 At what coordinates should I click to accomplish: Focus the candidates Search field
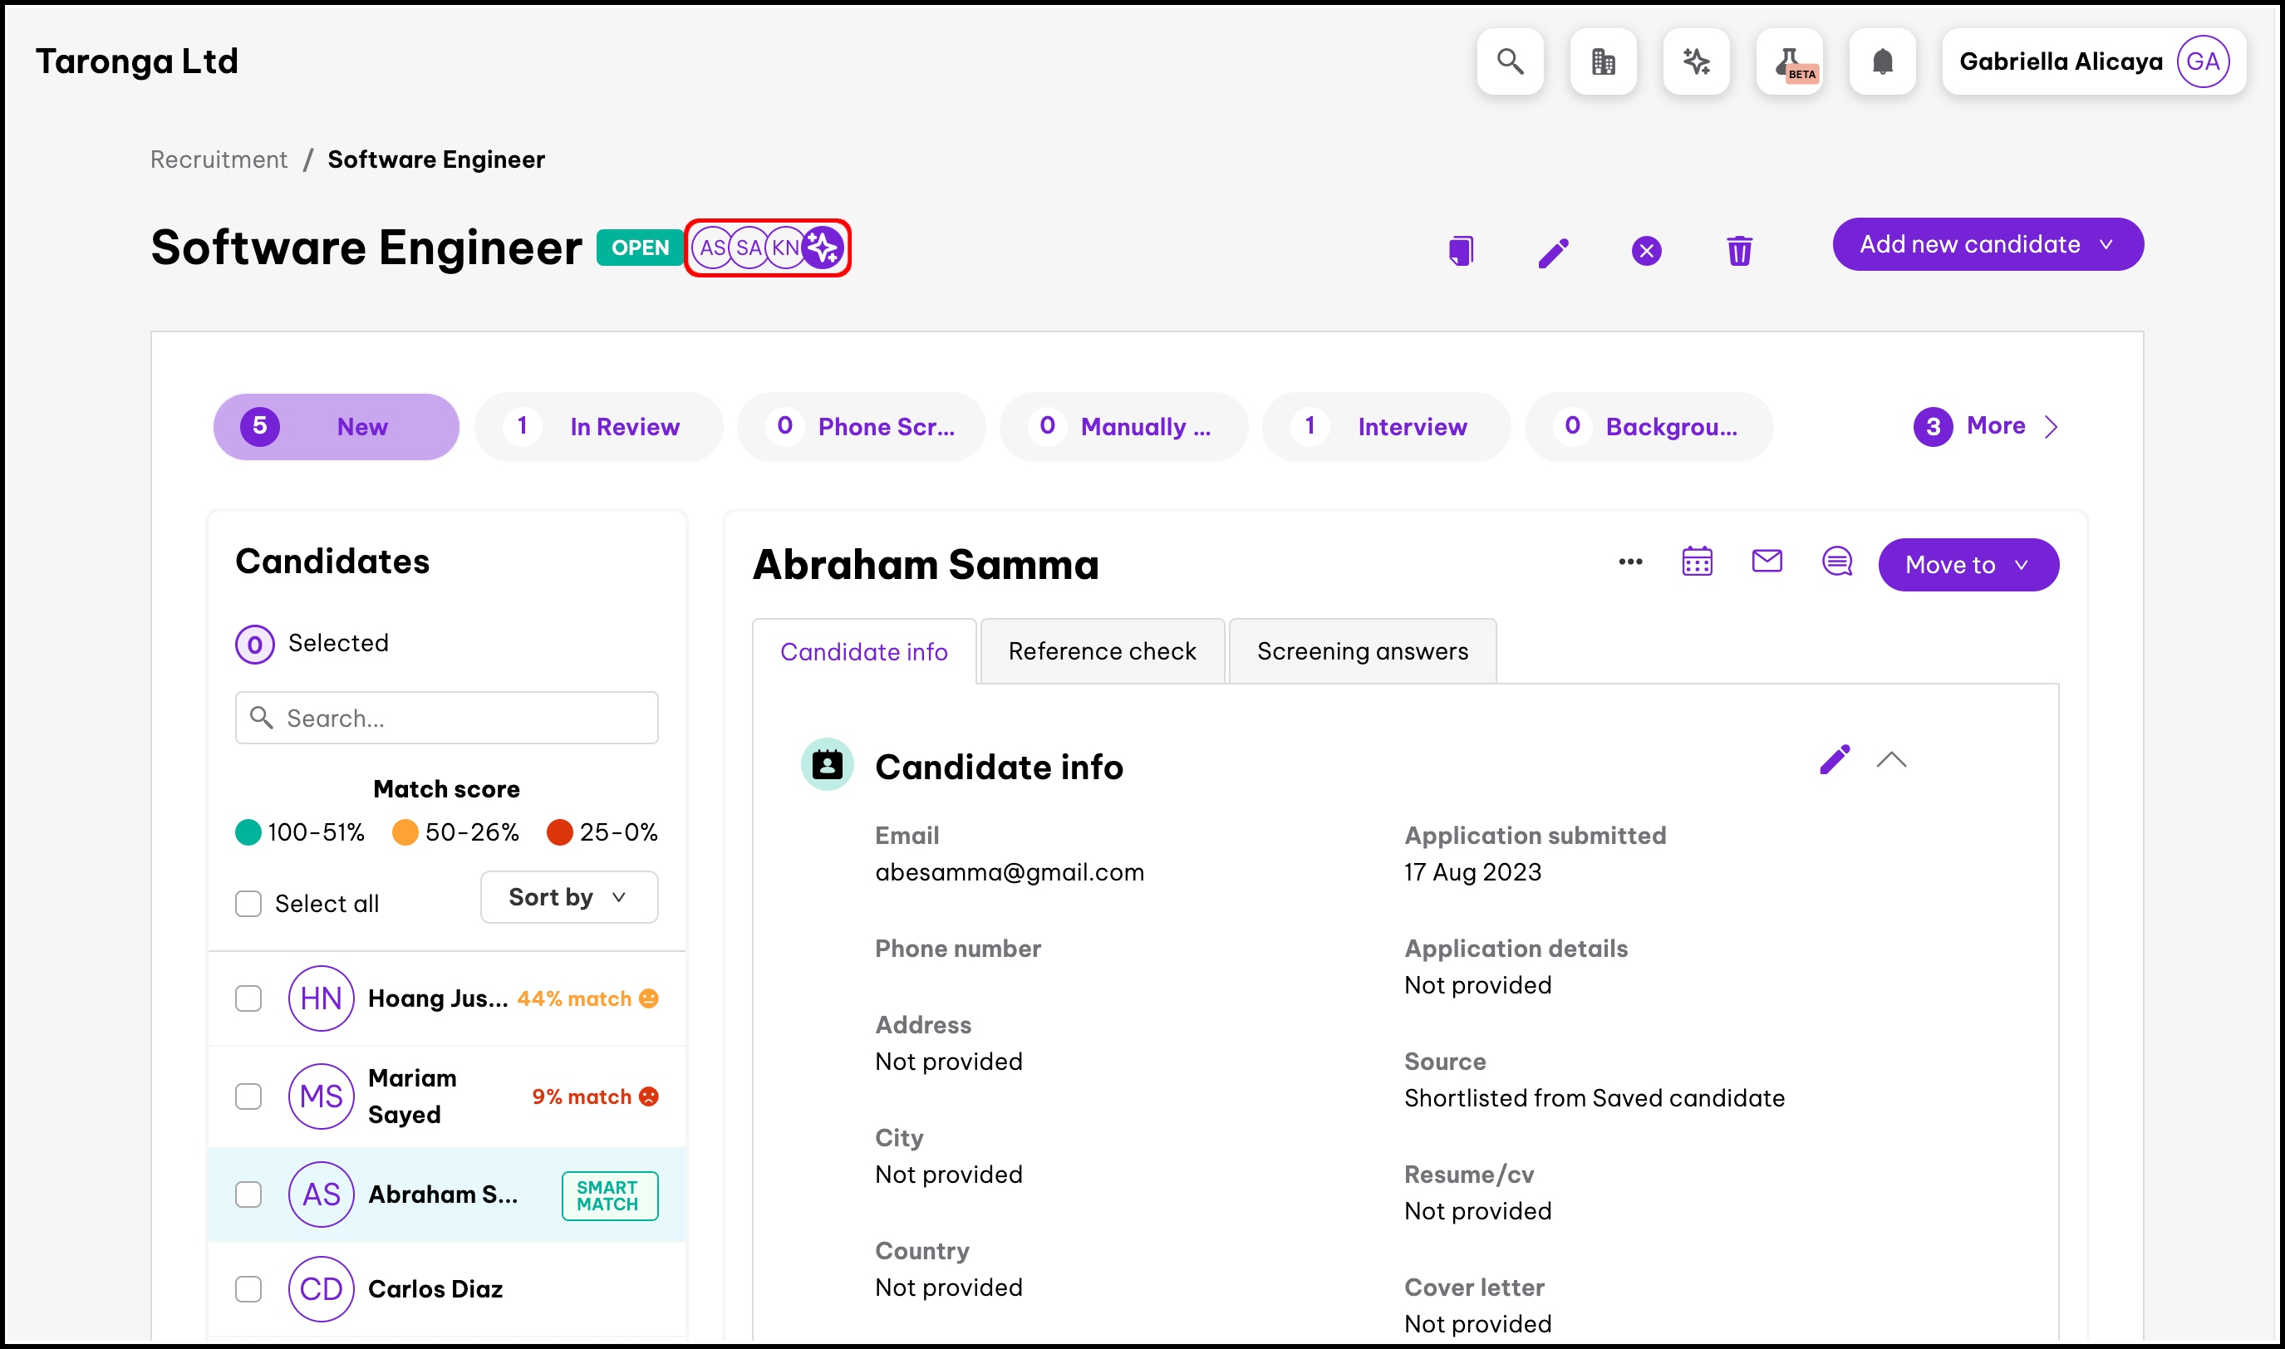click(446, 719)
